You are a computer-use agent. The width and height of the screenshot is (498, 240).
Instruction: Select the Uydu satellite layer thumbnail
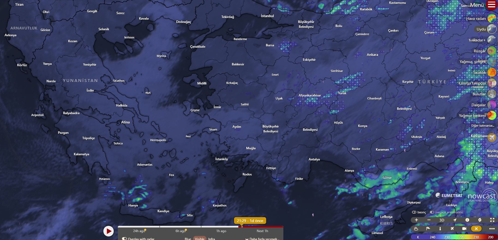pos(492,29)
